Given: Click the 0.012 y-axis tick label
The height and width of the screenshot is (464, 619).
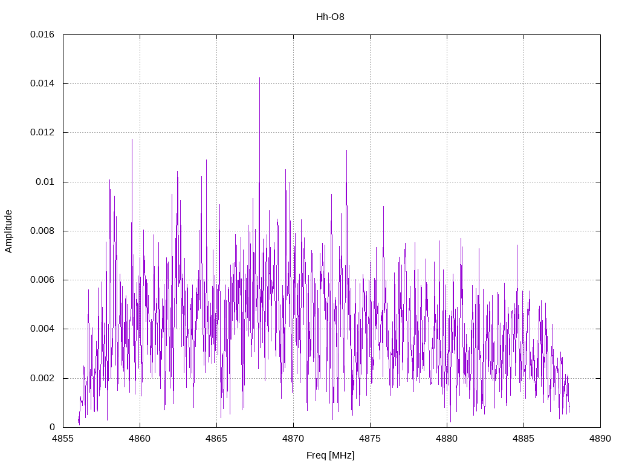Looking at the screenshot, I should (x=42, y=132).
